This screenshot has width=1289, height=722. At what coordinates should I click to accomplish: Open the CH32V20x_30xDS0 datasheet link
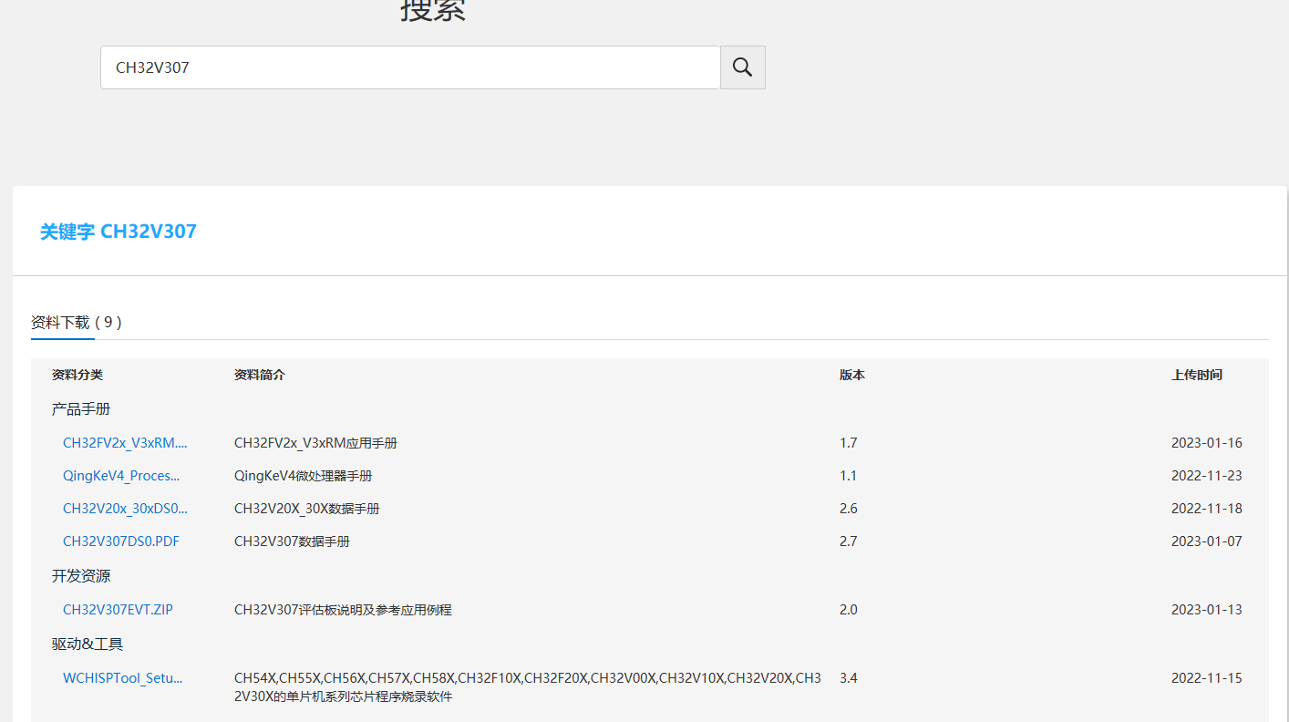125,509
